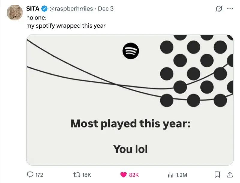Viewport: 240px width, 183px height.
Task: Open the Spotify Wrapped image at "You lol"
Action: point(130,148)
